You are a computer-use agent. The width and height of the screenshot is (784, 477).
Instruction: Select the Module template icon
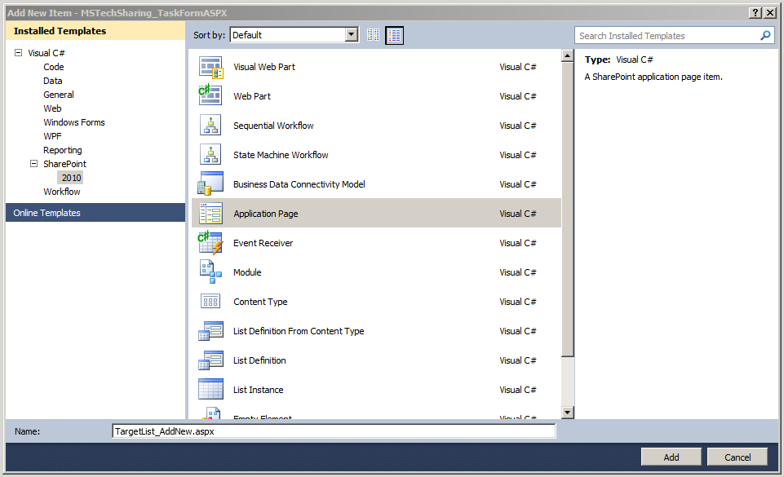(x=210, y=272)
